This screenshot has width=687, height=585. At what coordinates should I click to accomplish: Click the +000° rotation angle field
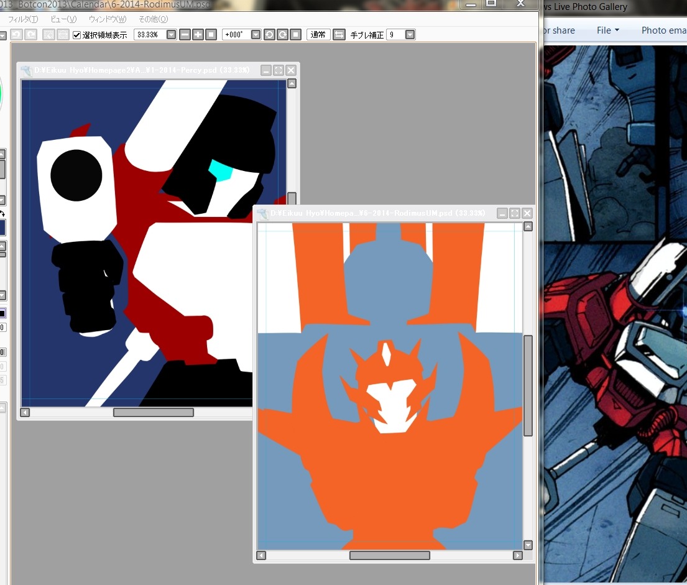pos(237,35)
